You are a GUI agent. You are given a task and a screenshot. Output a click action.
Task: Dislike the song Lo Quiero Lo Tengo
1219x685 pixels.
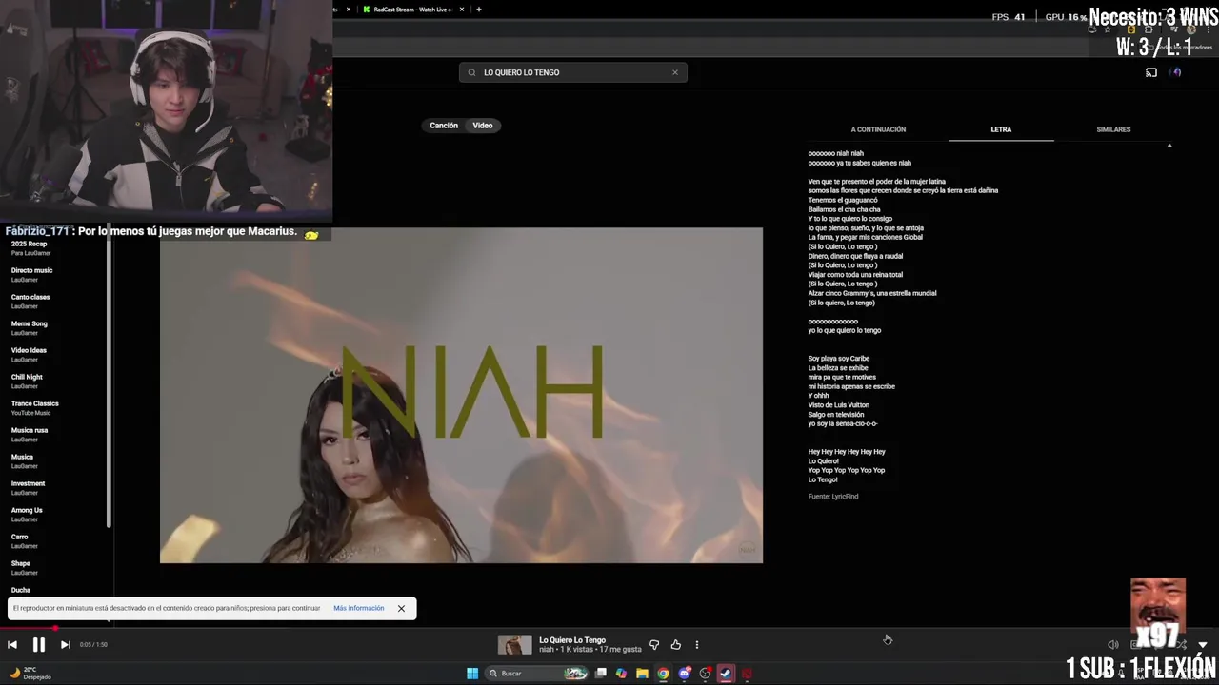click(x=654, y=644)
